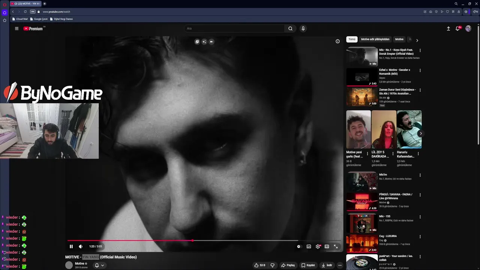This screenshot has height=270, width=480.
Task: Open 'Motive yeni şarkı' short
Action: point(358,129)
